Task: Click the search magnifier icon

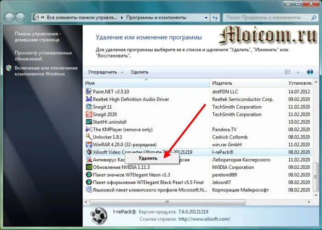Action: [x=314, y=17]
